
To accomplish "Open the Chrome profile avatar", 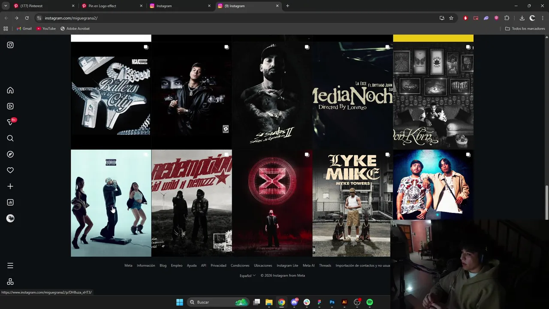I will click(x=532, y=18).
